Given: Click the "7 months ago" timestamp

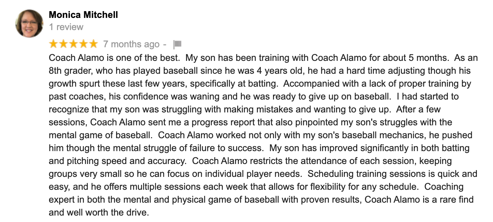Looking at the screenshot, I should (131, 44).
